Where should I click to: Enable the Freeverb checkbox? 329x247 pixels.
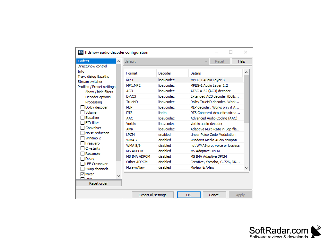click(82, 143)
